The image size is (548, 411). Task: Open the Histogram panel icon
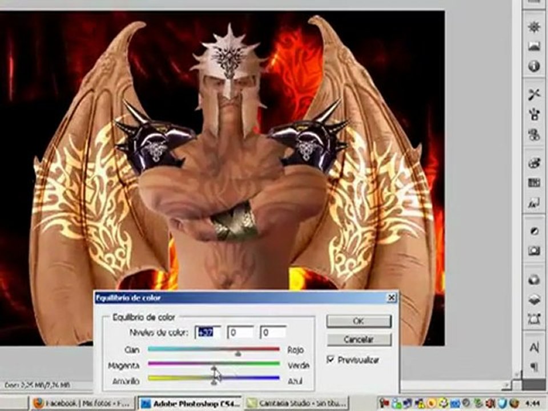(x=534, y=46)
